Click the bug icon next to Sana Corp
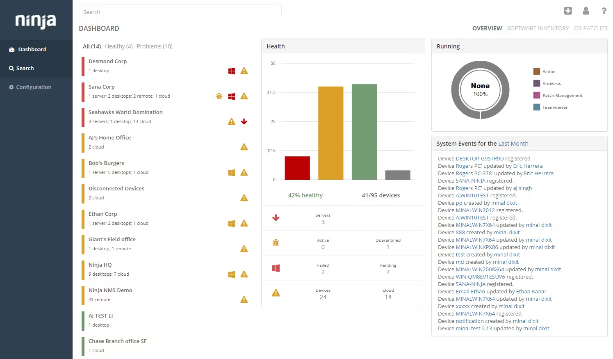This screenshot has width=613, height=359. [219, 96]
